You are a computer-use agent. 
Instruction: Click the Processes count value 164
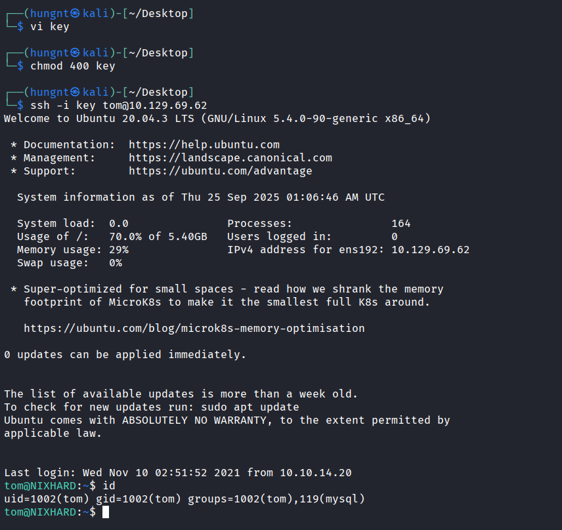(400, 224)
